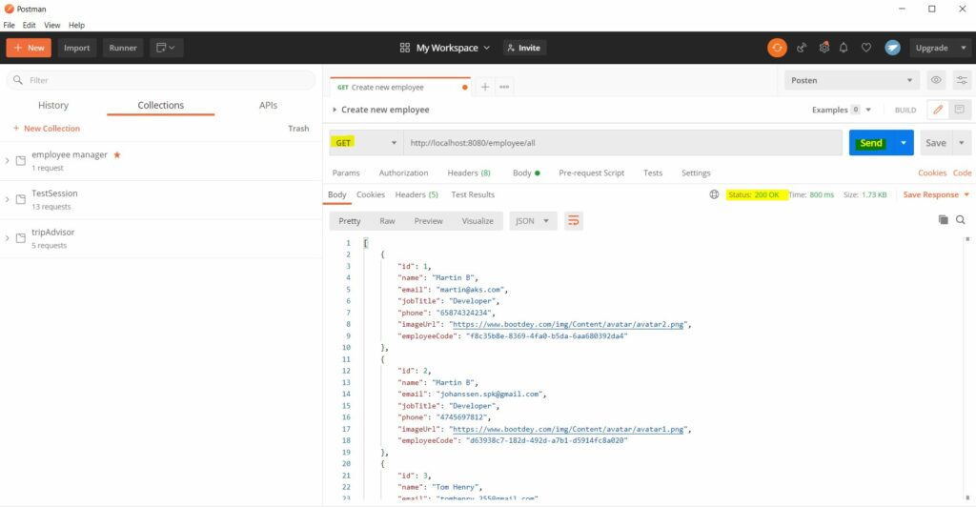976x507 pixels.
Task: Click New Collection link
Action: (47, 128)
